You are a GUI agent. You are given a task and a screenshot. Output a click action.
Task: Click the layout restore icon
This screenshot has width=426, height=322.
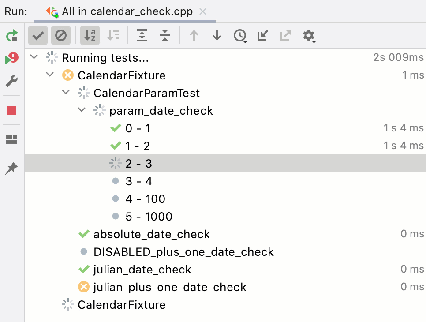coord(11,139)
